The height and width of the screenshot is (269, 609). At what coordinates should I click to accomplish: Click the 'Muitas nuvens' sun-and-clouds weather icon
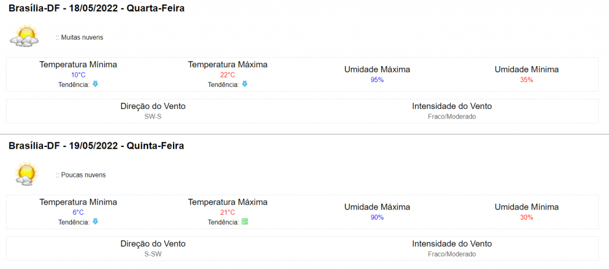(25, 36)
